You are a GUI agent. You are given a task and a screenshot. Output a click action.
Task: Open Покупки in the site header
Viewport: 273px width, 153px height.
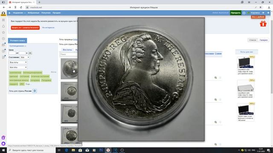click(46, 13)
